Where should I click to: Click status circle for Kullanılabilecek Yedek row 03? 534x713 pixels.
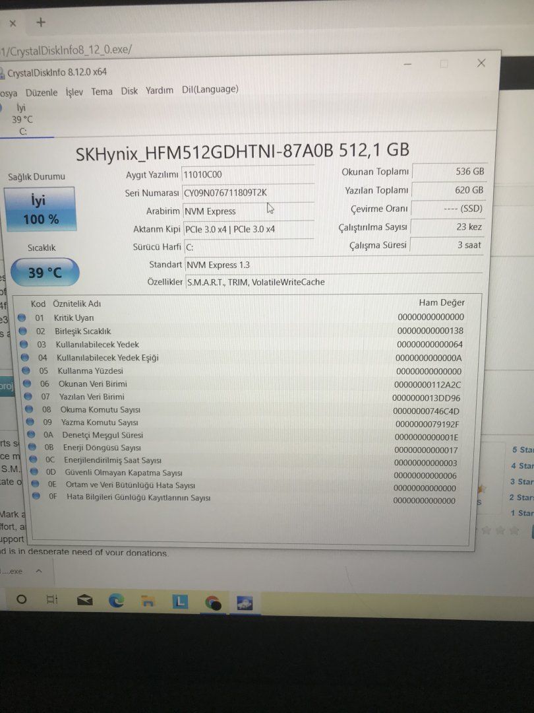tap(24, 344)
